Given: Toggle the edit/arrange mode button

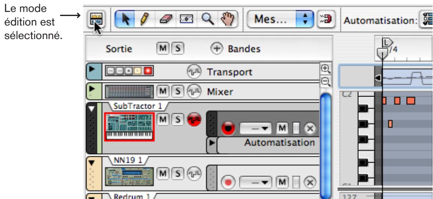Looking at the screenshot, I should (x=96, y=20).
